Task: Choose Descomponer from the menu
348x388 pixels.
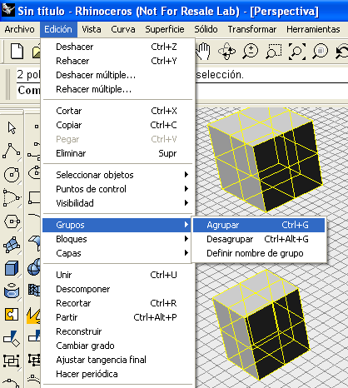Action: coord(117,289)
